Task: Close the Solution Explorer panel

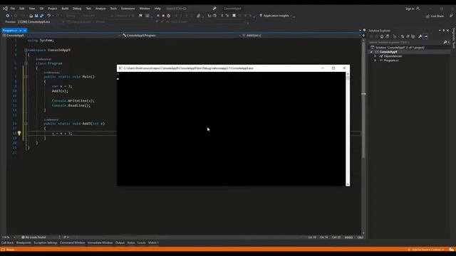Action: [447, 30]
